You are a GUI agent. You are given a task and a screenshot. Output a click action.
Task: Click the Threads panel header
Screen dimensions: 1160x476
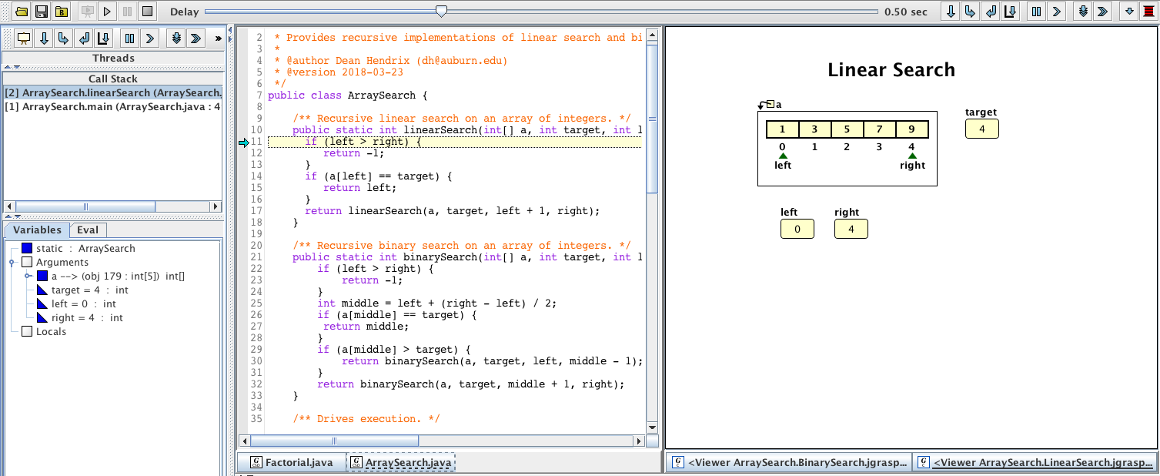[x=113, y=59]
